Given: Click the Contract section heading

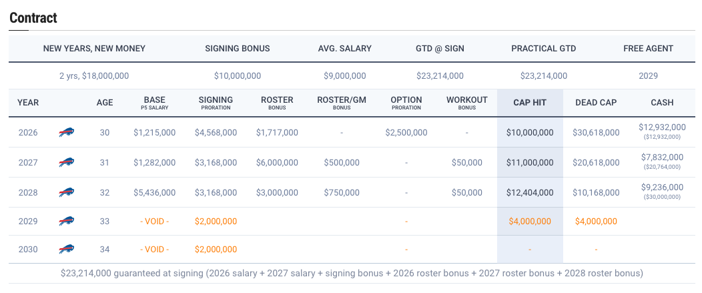Looking at the screenshot, I should [x=33, y=18].
